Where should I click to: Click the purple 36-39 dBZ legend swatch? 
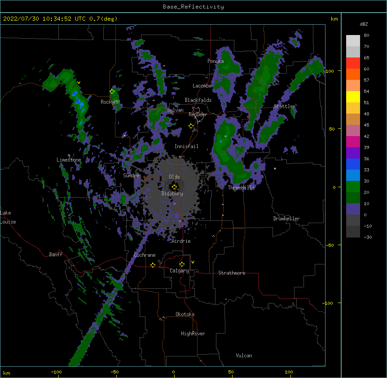coord(353,153)
